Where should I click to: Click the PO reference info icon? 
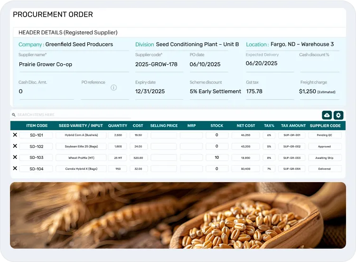113,87
